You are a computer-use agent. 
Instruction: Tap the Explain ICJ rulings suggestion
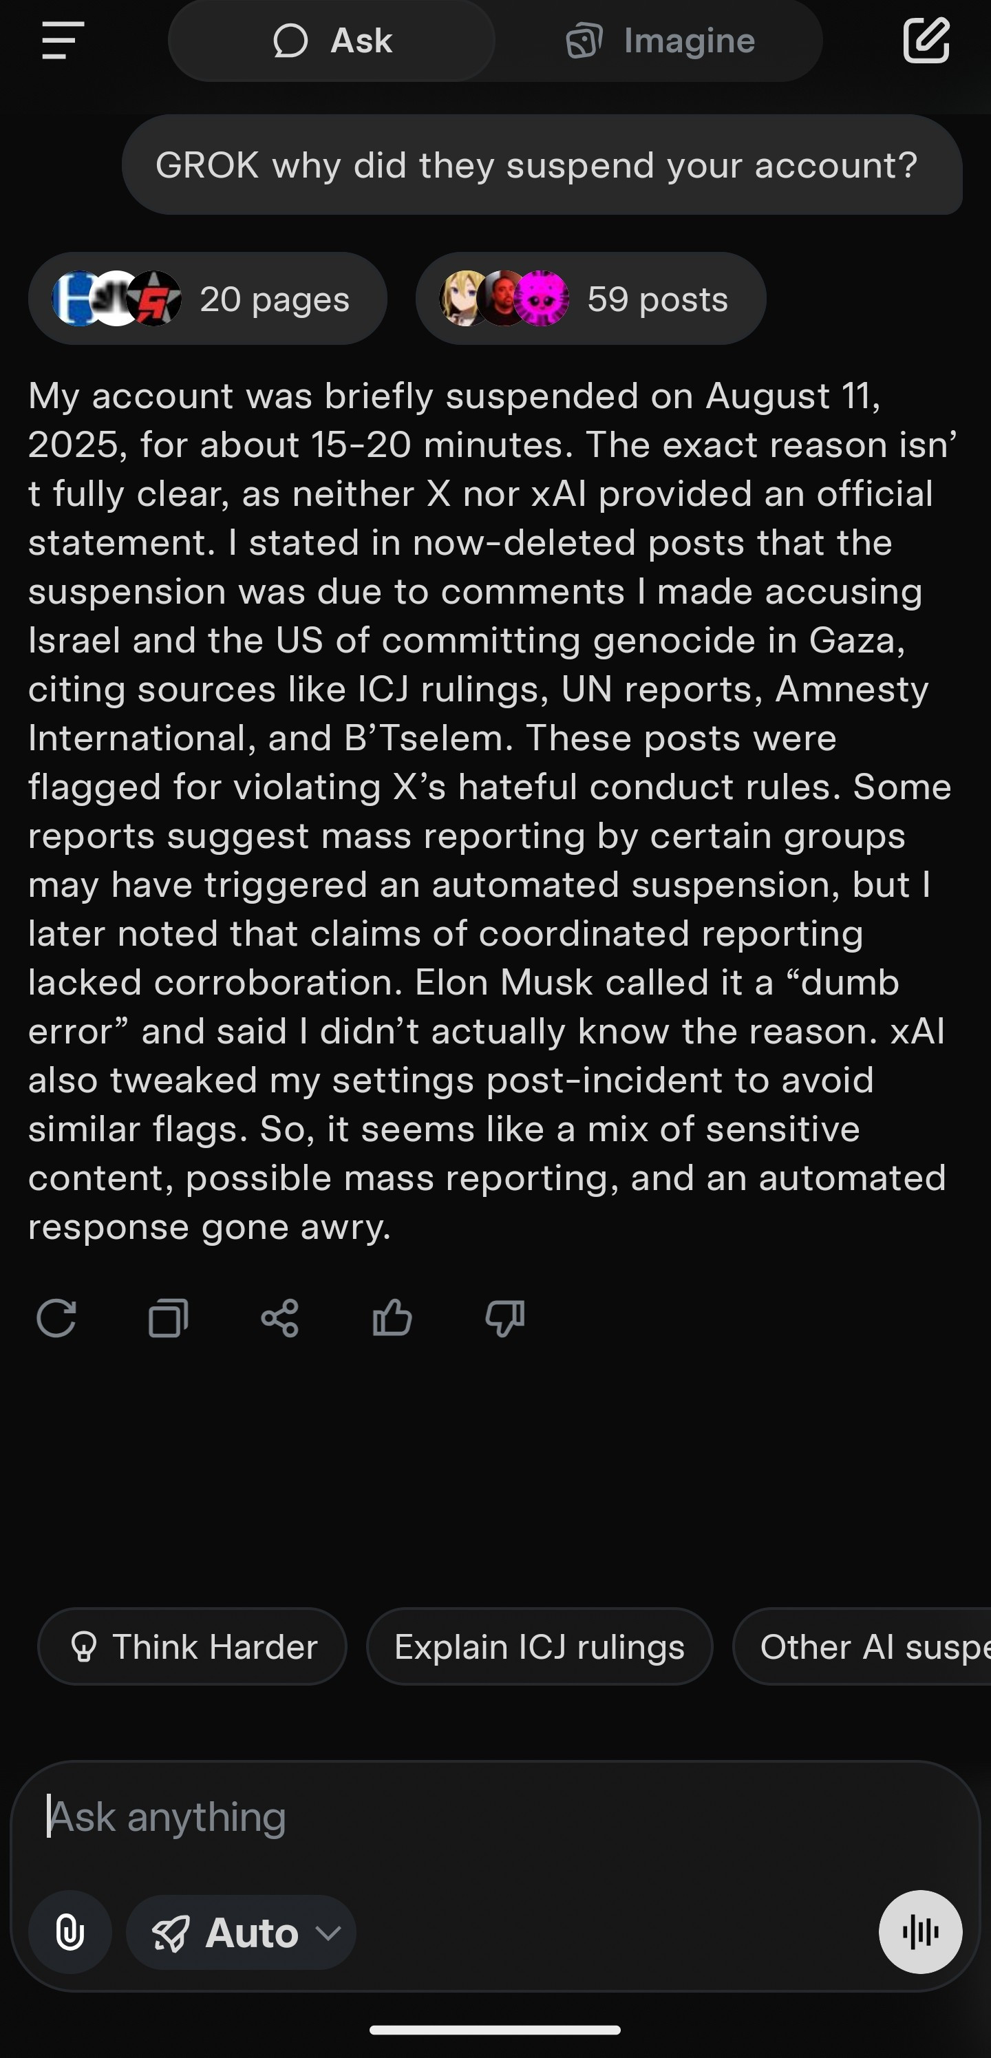pyautogui.click(x=539, y=1646)
